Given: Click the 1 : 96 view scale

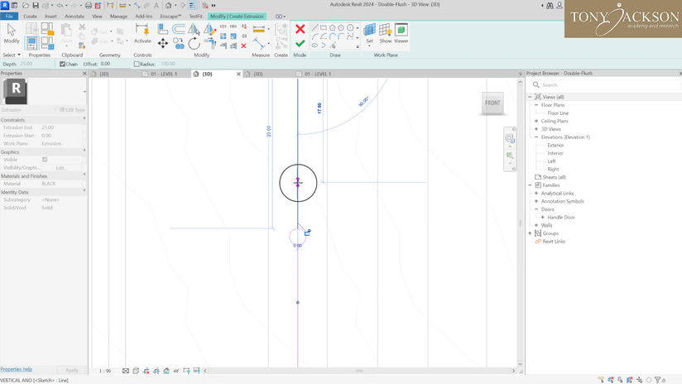Looking at the screenshot, I should point(105,371).
